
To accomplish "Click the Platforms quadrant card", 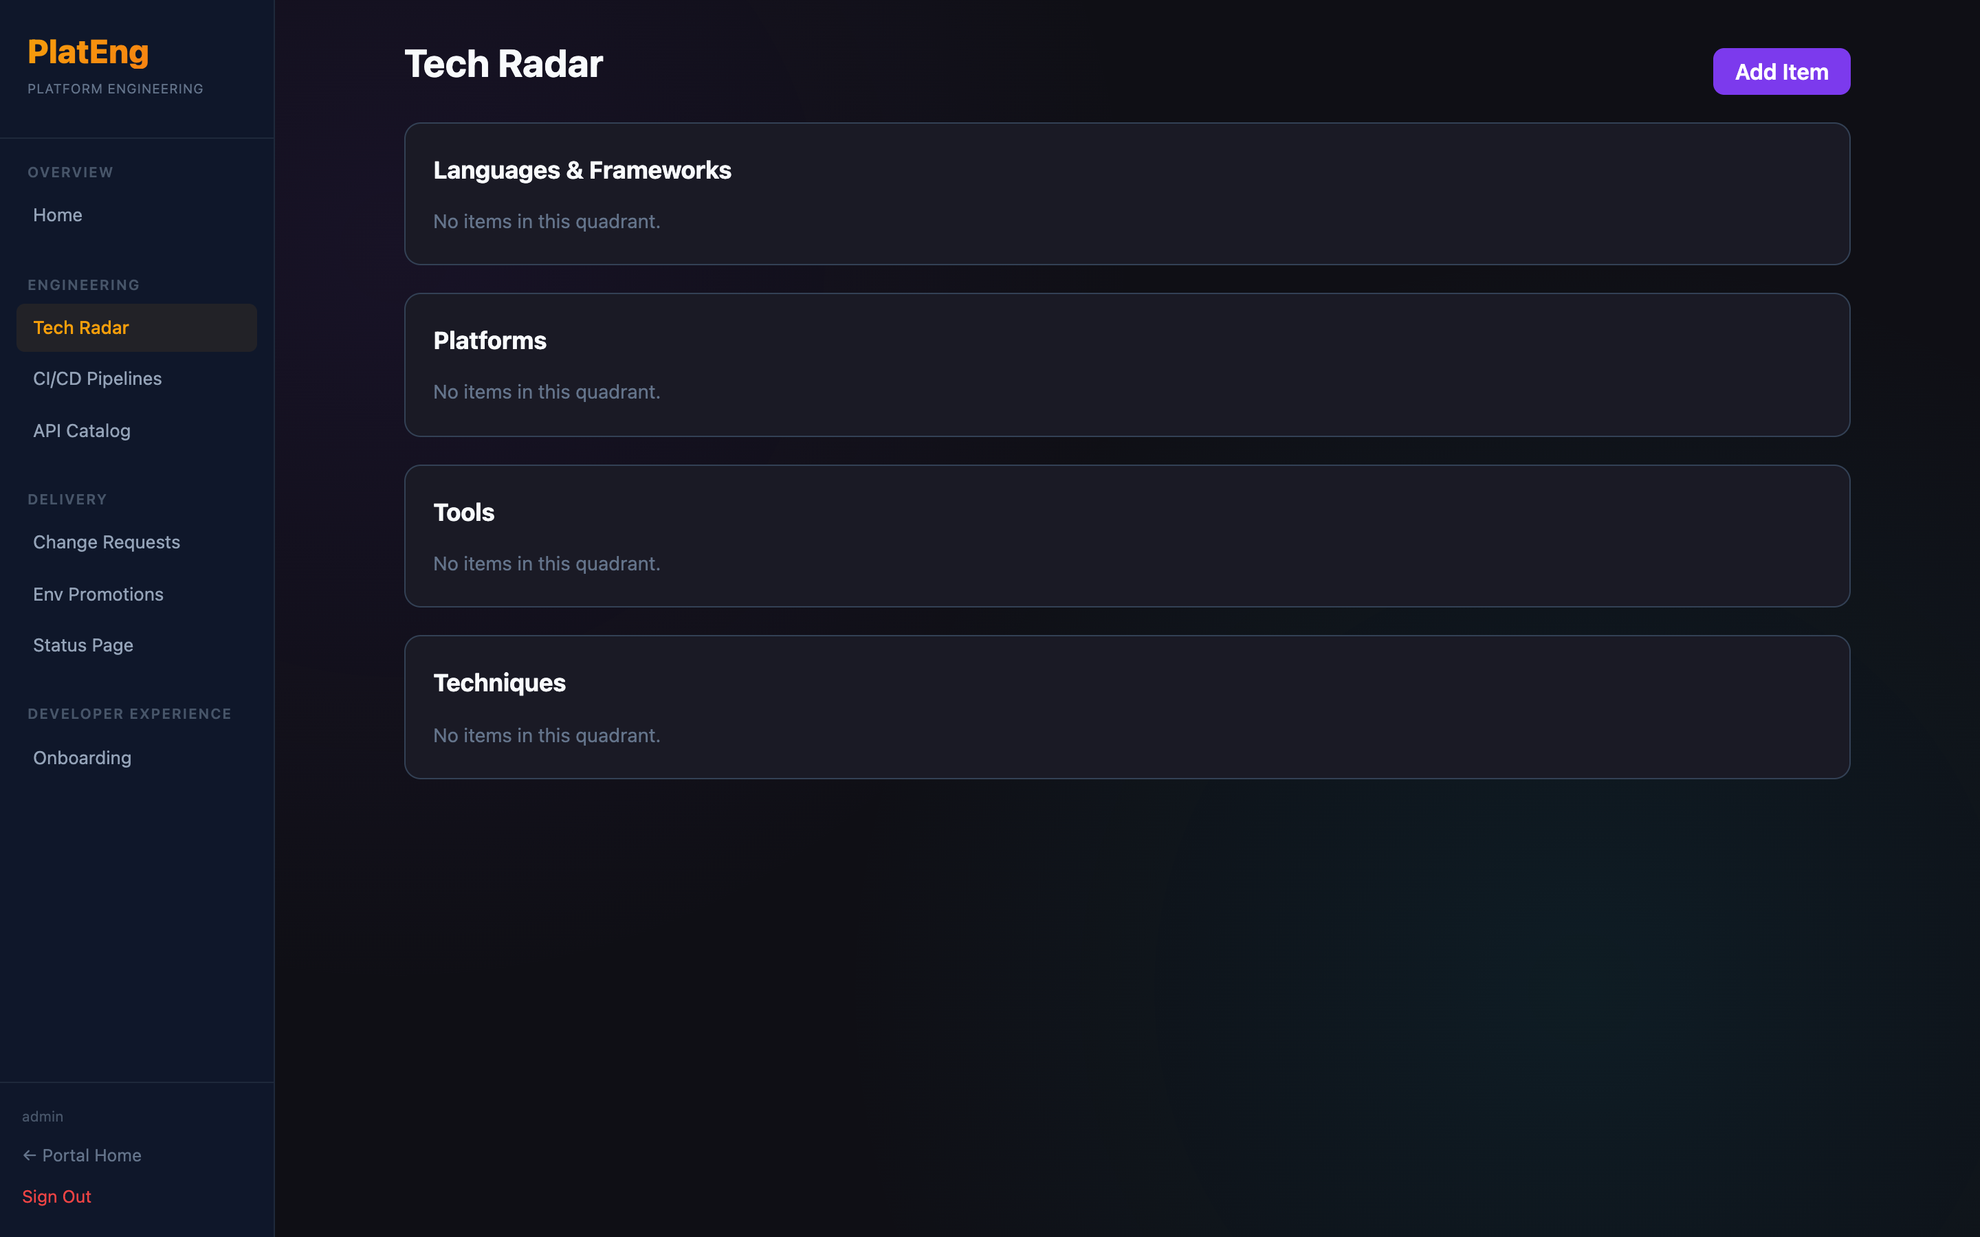I will point(1126,365).
